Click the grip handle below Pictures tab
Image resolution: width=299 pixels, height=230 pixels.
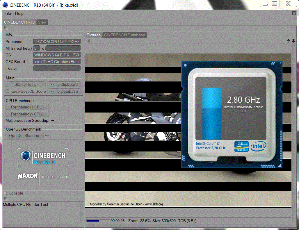pyautogui.click(x=88, y=41)
